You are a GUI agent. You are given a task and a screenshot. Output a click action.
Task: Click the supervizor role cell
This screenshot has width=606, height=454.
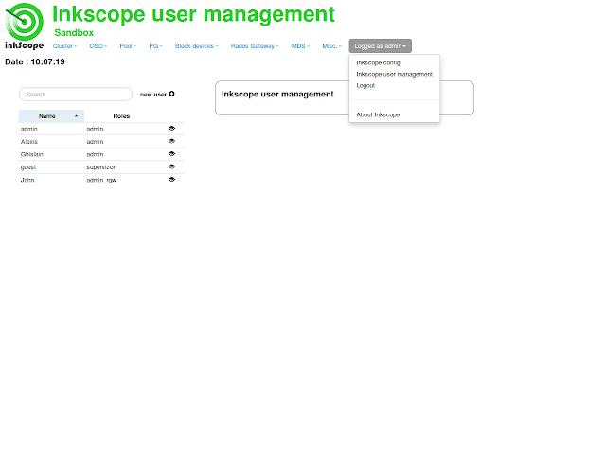point(101,166)
